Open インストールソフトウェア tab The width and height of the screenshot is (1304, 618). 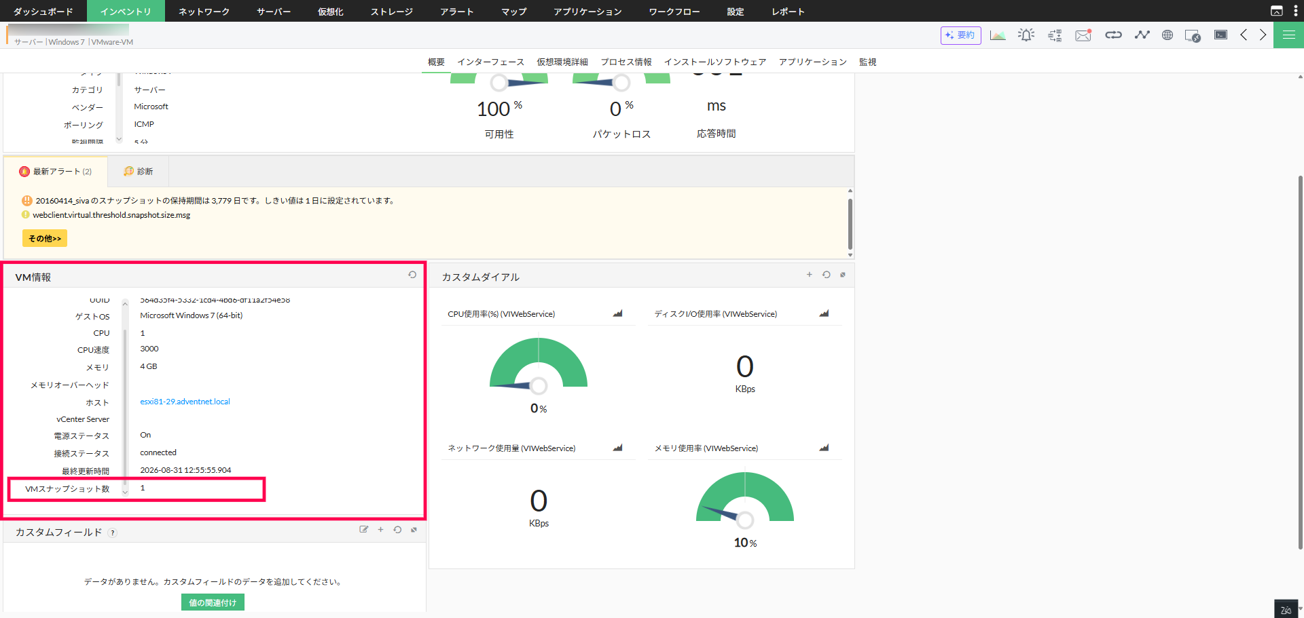tap(715, 62)
